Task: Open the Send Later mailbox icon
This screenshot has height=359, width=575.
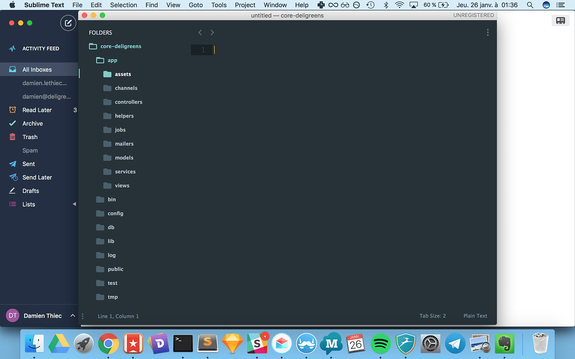Action: [x=12, y=177]
